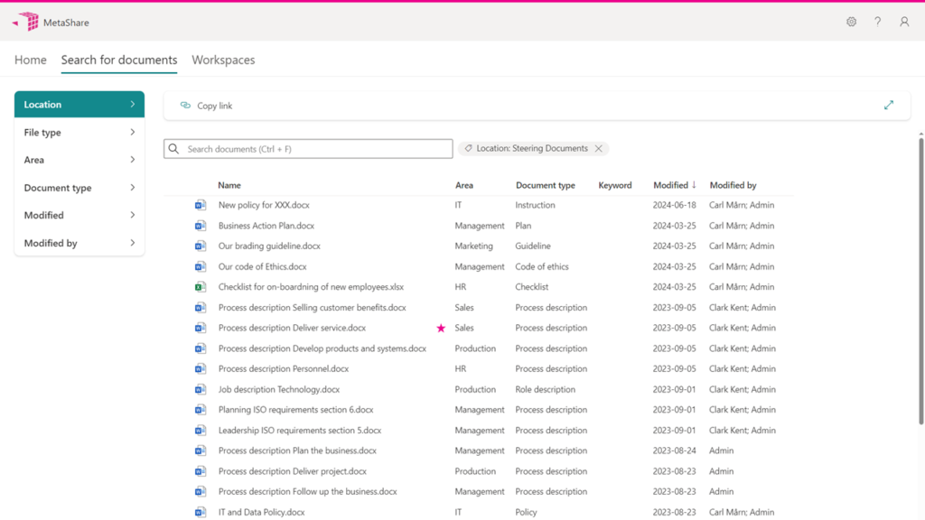The image size is (925, 520).
Task: Click the pink star on Deliver service row
Action: tap(441, 329)
